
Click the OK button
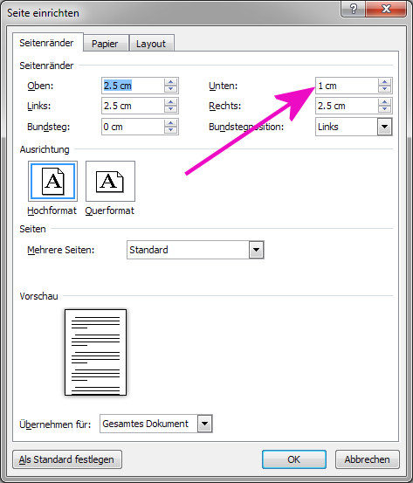tap(293, 459)
